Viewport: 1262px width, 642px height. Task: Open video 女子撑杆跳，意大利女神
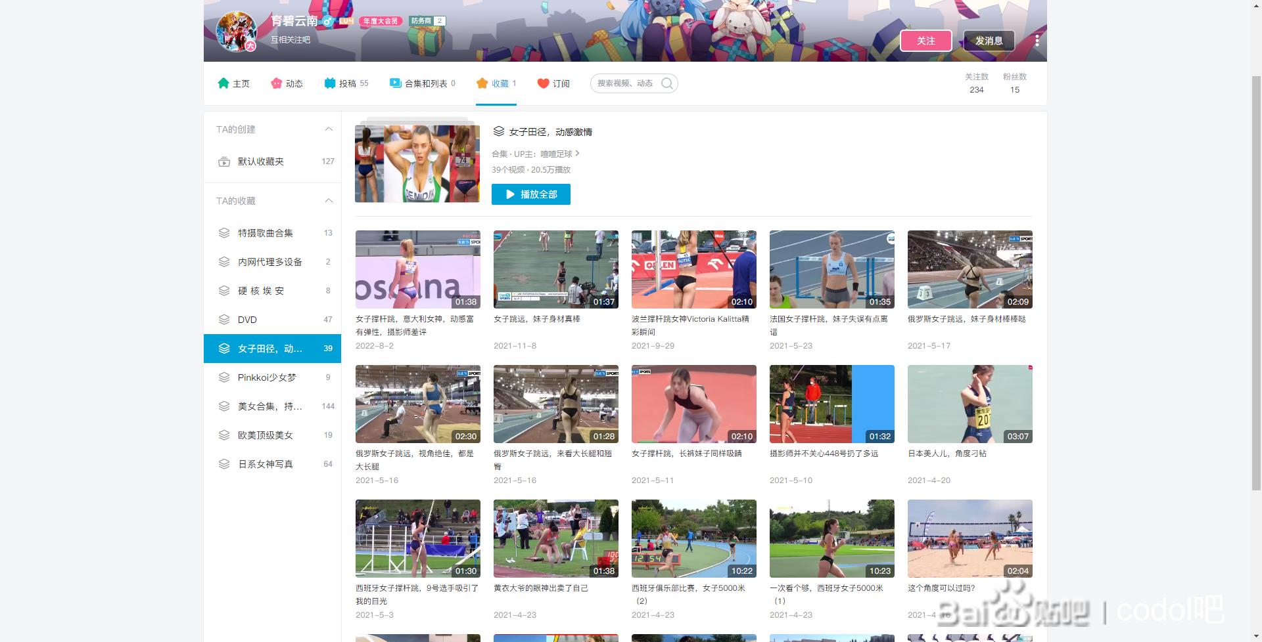pos(417,269)
